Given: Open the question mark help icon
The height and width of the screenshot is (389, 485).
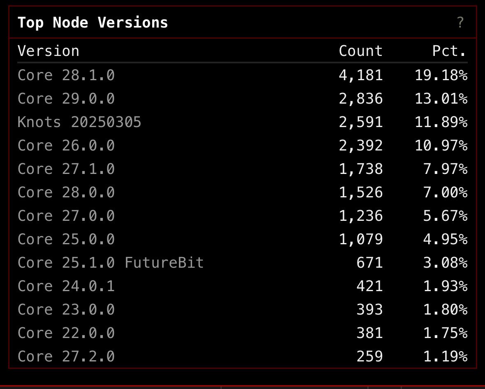Looking at the screenshot, I should 460,23.
